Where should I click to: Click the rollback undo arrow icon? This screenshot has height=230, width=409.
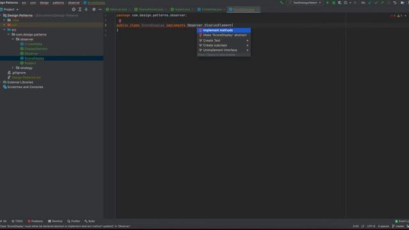coord(395,3)
